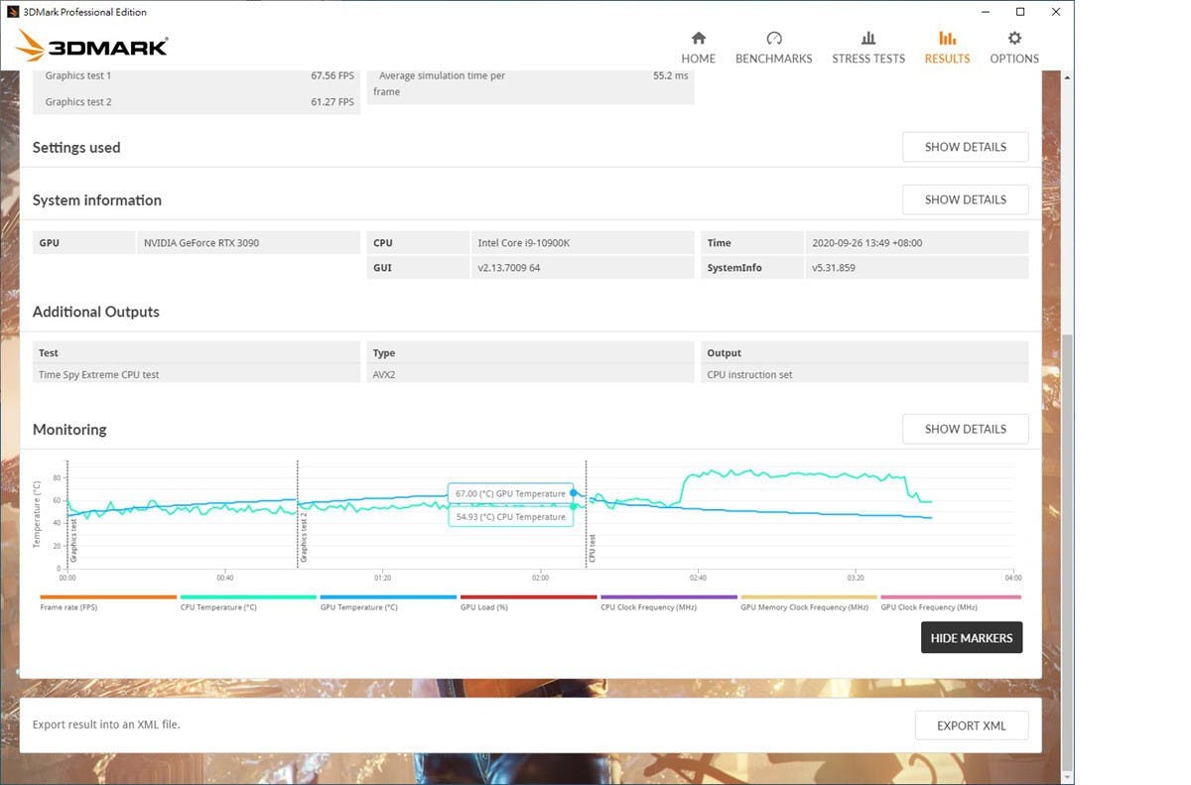Click the CPU test marker line
1191x785 pixels.
586,514
